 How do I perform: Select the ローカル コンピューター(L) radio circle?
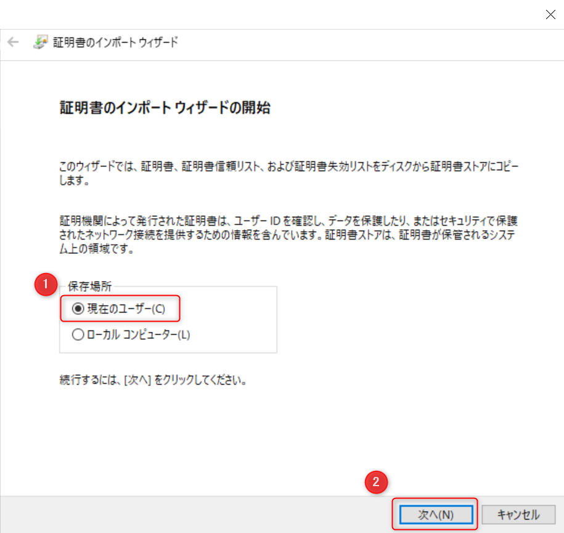[78, 335]
